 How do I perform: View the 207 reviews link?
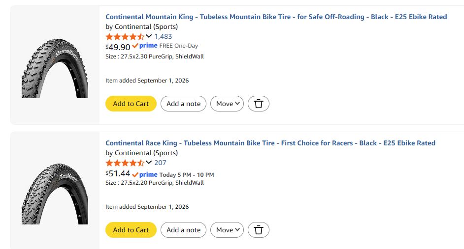coord(160,163)
